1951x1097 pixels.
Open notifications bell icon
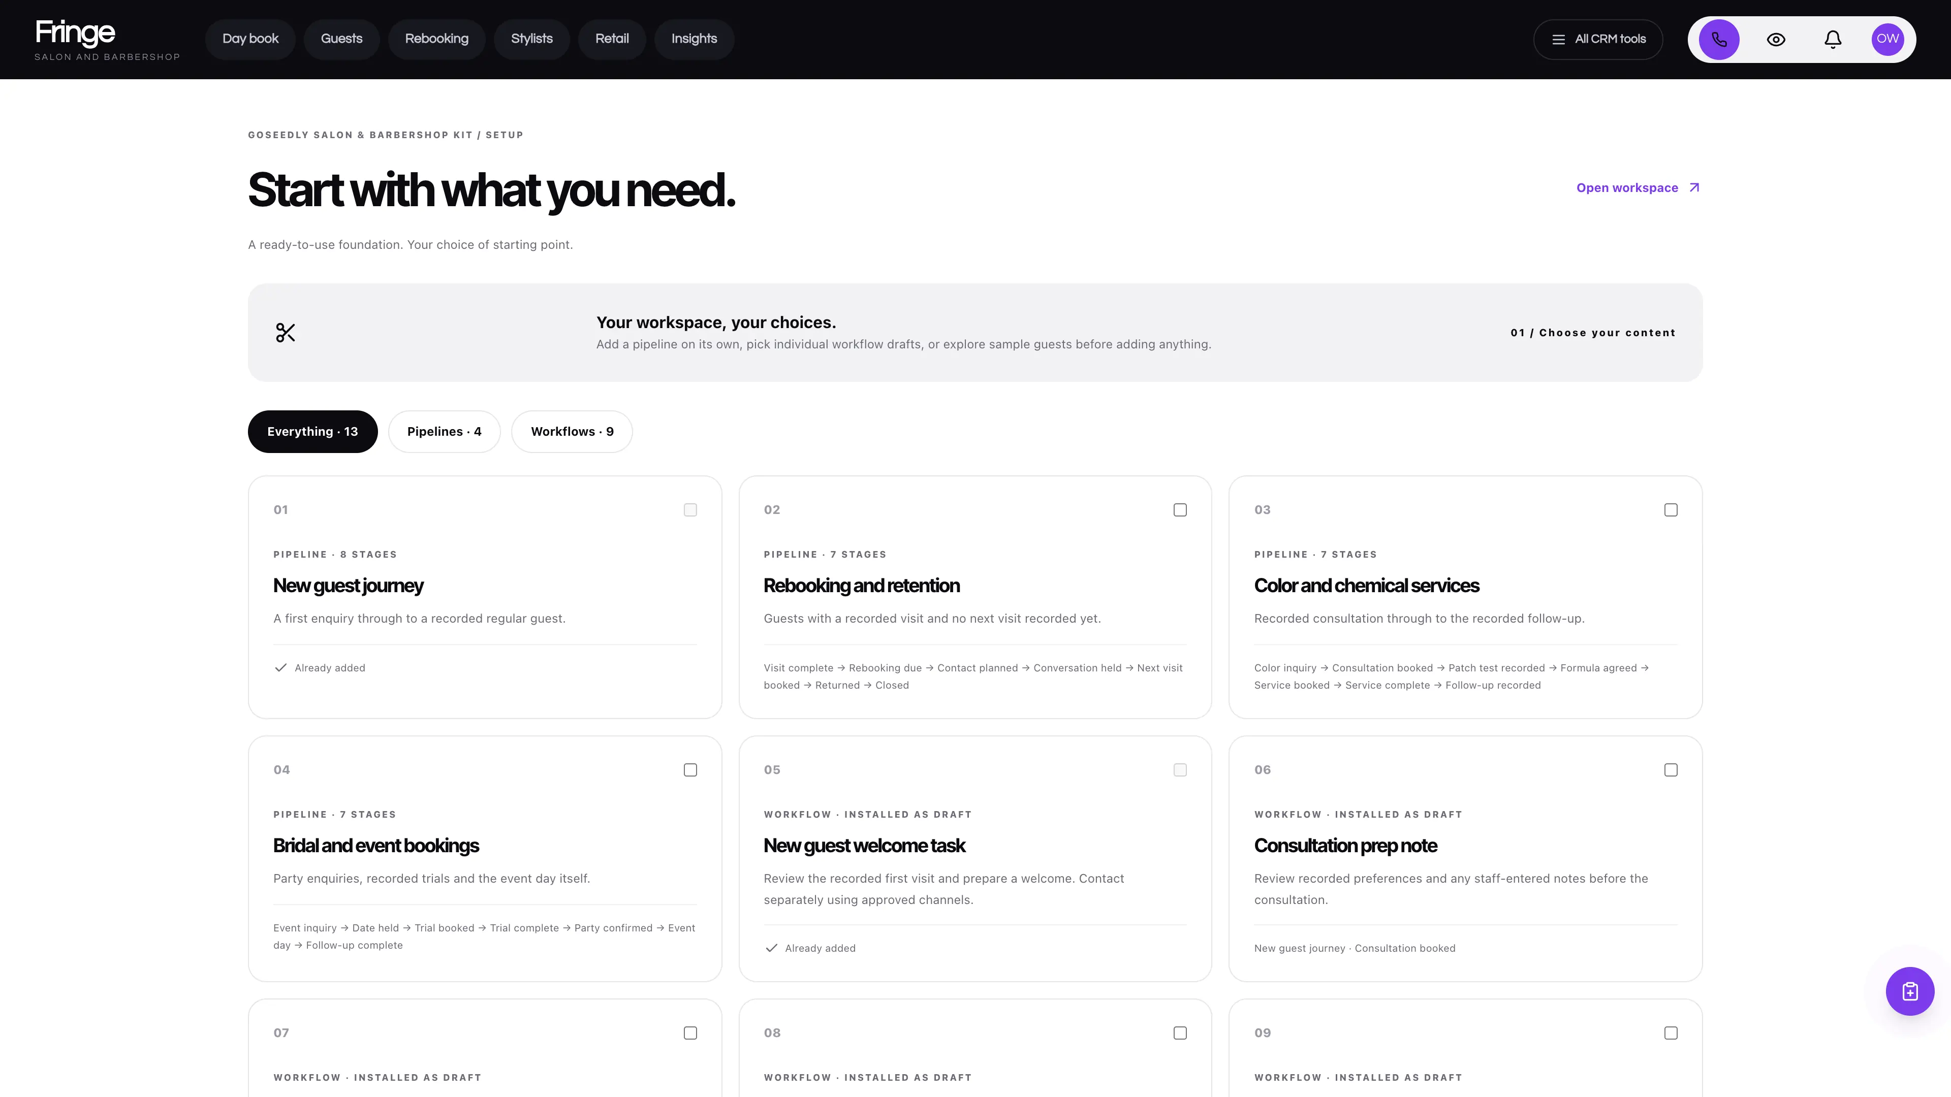tap(1833, 40)
